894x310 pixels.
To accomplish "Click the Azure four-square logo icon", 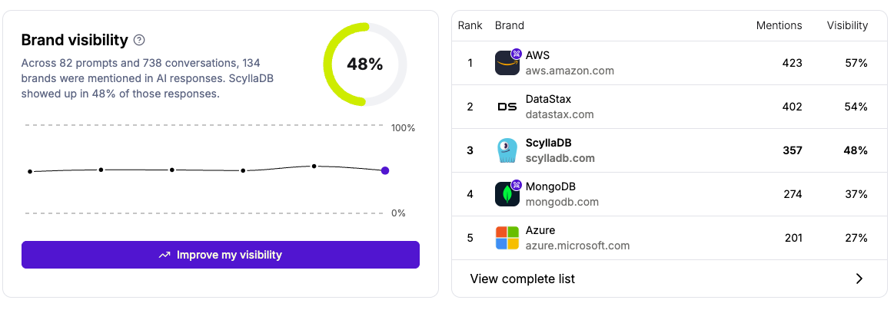I will (x=507, y=238).
